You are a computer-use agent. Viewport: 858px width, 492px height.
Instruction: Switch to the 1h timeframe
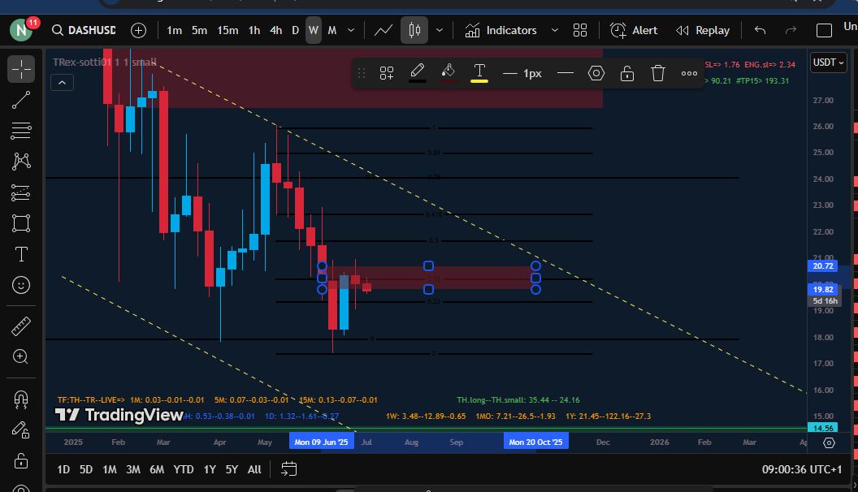253,30
